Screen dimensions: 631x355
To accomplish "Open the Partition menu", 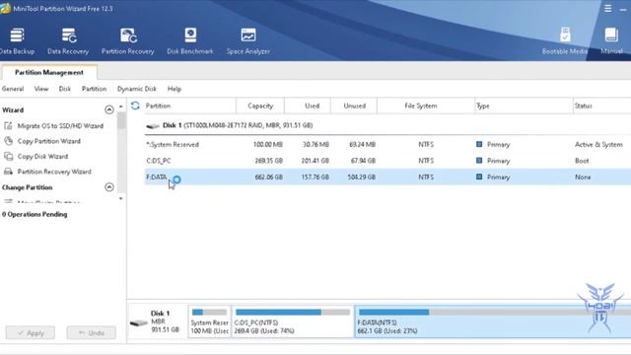I will pos(95,89).
